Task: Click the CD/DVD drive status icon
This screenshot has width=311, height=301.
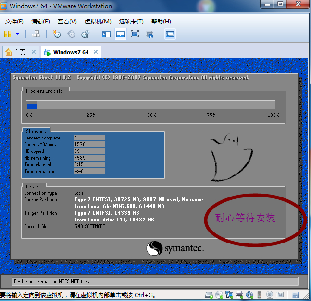Action: (219, 295)
